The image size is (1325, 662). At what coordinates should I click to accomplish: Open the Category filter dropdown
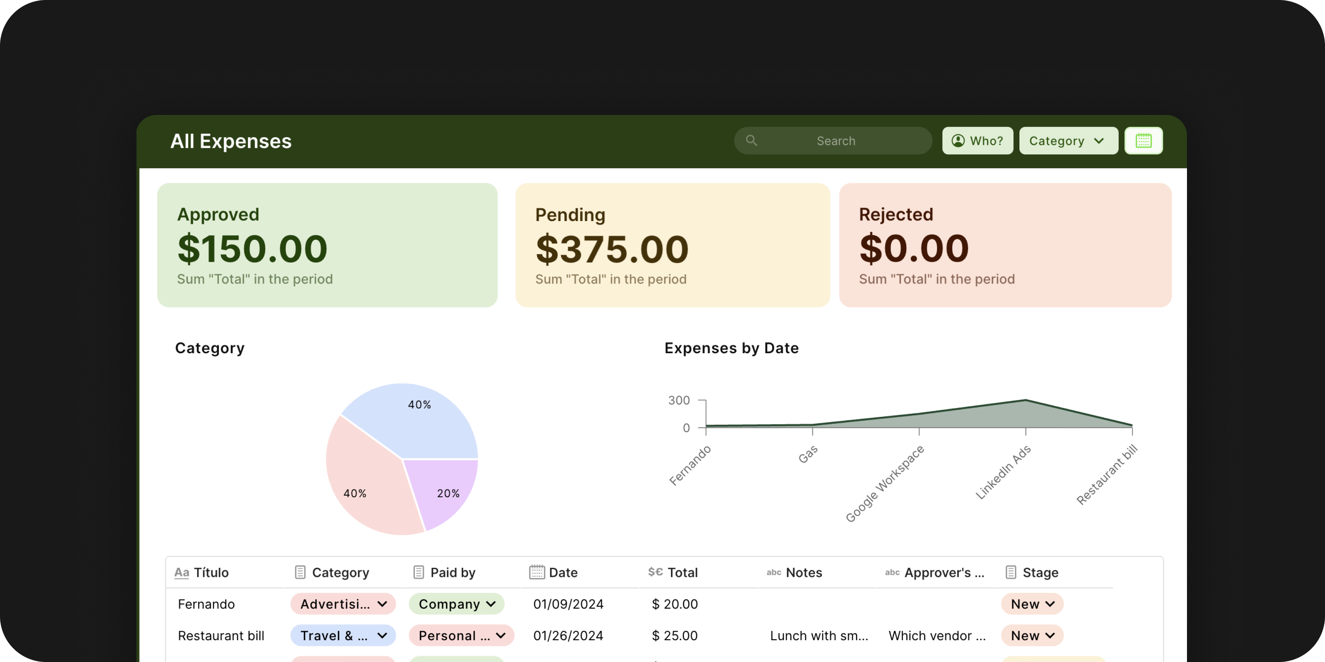1069,140
